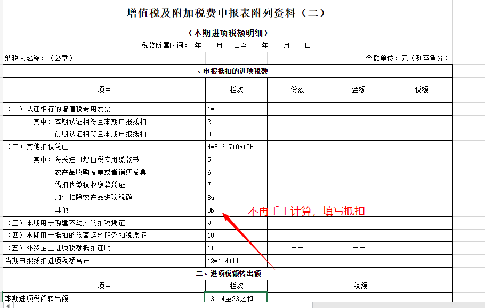Click the subtitle （本期进项税额明细）
This screenshot has height=308, width=485.
coord(228,33)
